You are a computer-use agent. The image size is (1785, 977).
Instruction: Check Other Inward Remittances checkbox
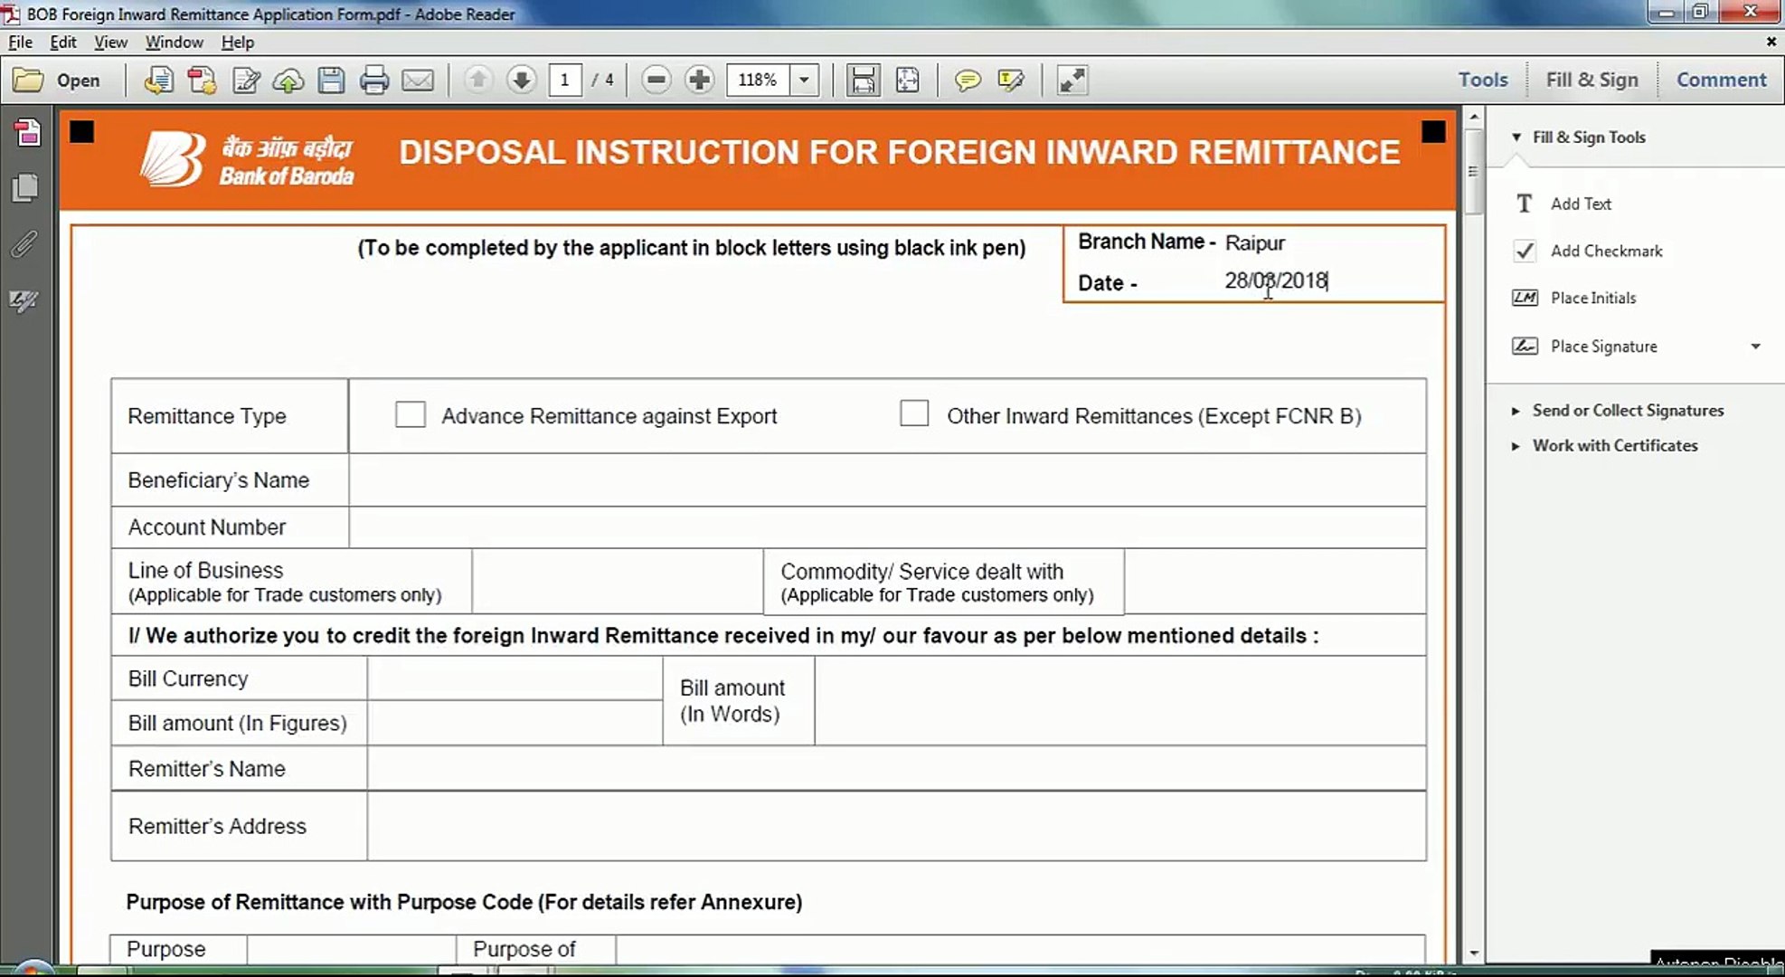(x=914, y=413)
